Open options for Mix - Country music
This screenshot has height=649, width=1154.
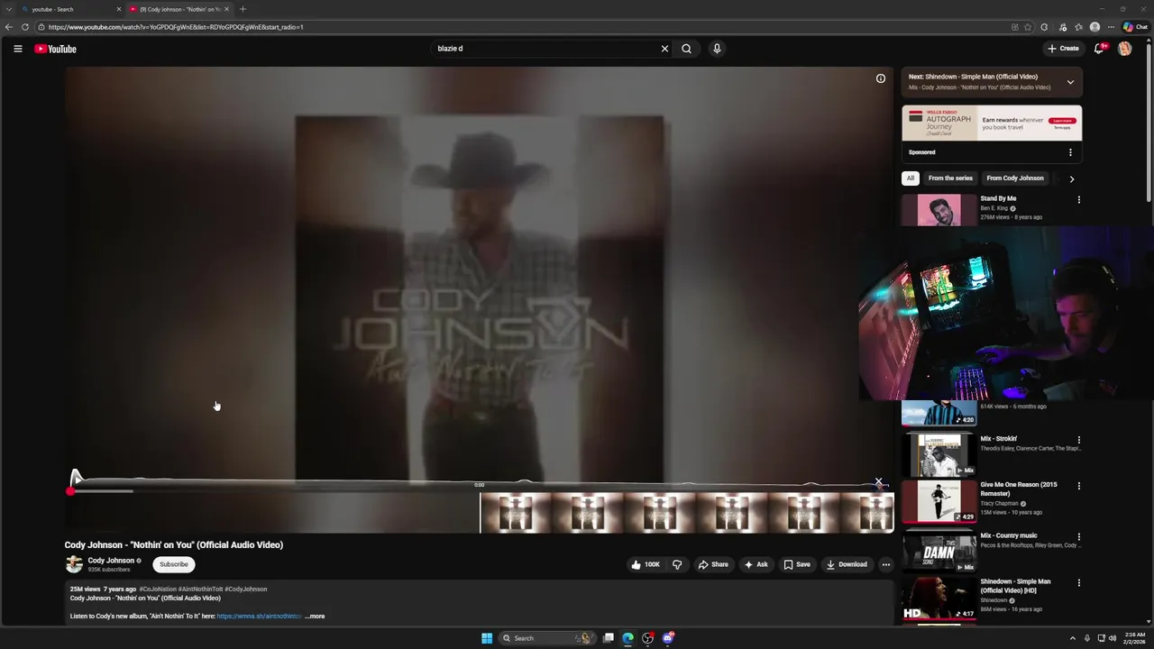pyautogui.click(x=1078, y=537)
